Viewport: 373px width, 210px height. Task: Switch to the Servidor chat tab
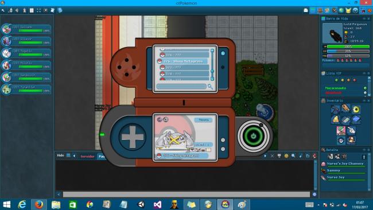pos(87,156)
